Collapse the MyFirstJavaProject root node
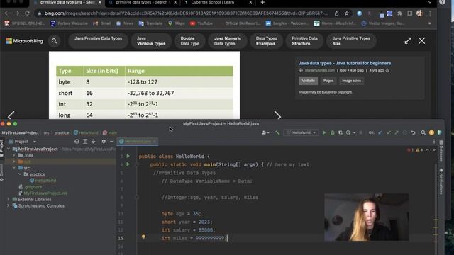Image resolution: width=454 pixels, height=255 pixels. point(9,149)
